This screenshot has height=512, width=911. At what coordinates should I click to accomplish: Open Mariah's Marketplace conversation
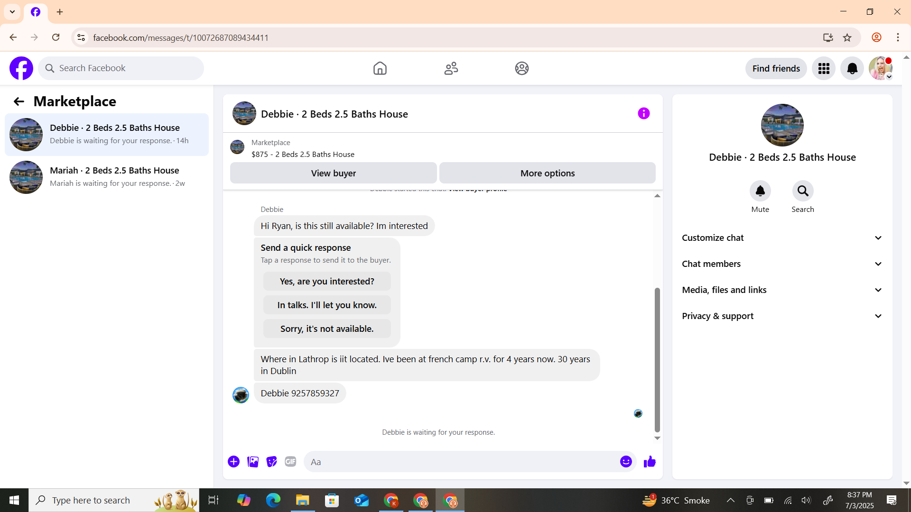(x=107, y=177)
